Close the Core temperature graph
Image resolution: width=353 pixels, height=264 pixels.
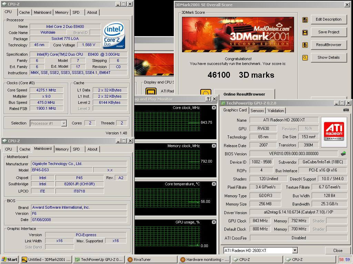pyautogui.click(x=214, y=184)
